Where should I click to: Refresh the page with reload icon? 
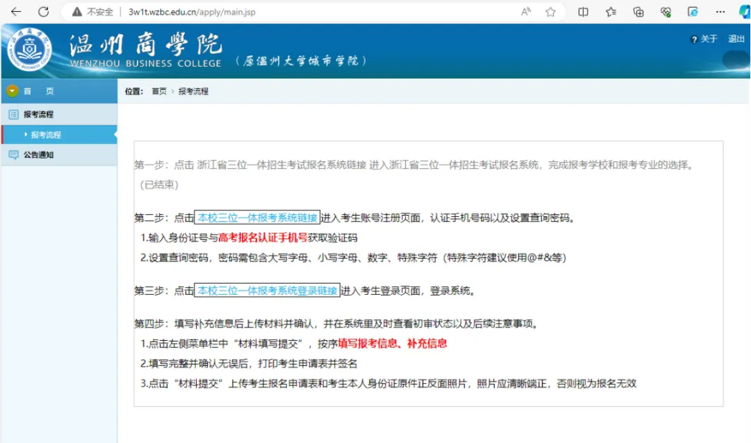click(x=43, y=11)
